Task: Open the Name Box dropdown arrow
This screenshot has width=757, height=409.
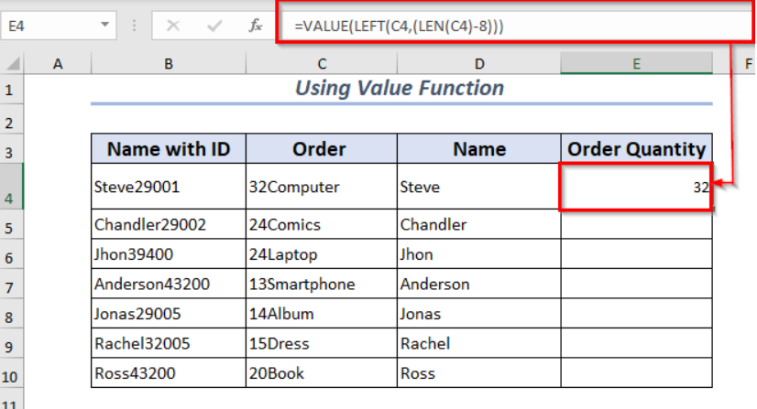Action: point(106,27)
